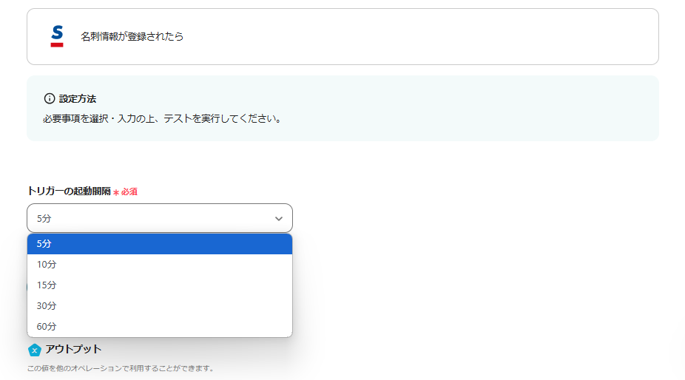
Task: Open the トリガーの起動間隔 dropdown showing 5分
Action: (160, 218)
